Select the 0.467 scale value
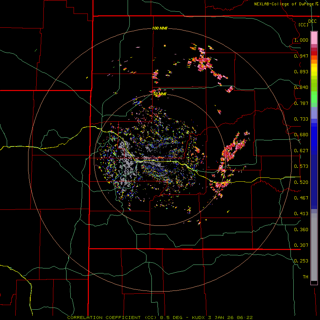The image size is (320, 320). (x=301, y=198)
